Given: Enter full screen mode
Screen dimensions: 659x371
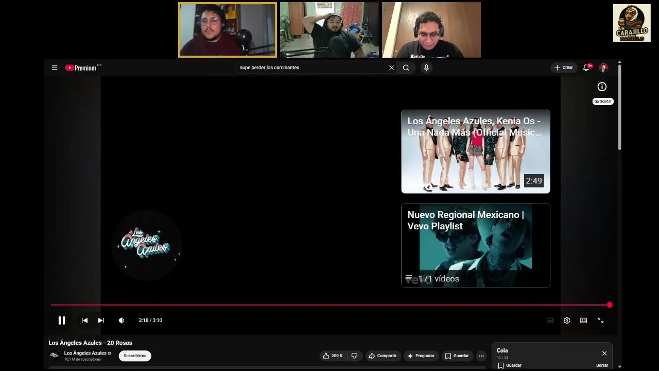Looking at the screenshot, I should pos(600,321).
